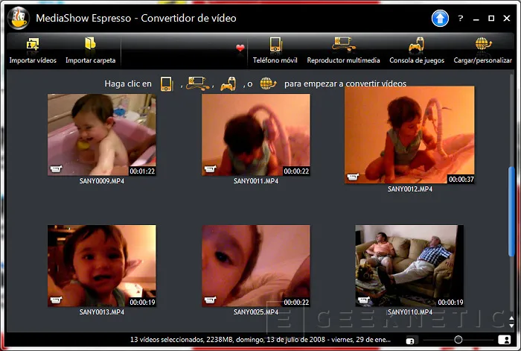Click camcorder icon on SANY0012.MP4 thumbnail
The height and width of the screenshot is (351, 521).
[353, 177]
